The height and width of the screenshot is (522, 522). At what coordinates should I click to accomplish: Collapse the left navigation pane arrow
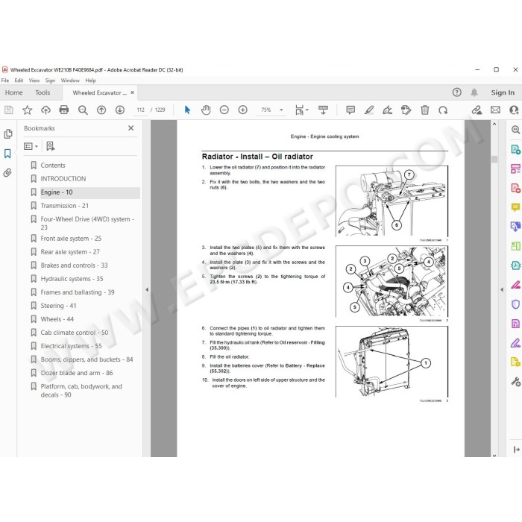(147, 289)
